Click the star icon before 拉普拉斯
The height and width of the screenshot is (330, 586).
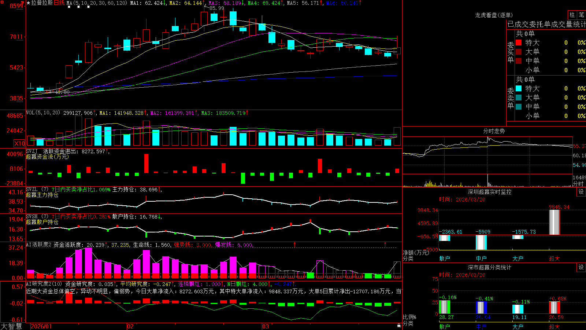tap(29, 3)
